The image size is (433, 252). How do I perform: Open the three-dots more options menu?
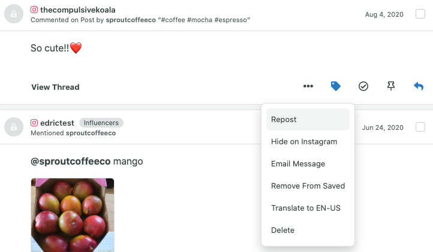click(x=308, y=86)
